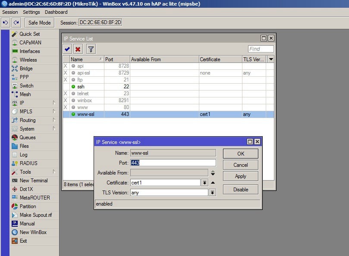Click the blue checkmark enable icon
The width and height of the screenshot is (349, 256).
tap(67, 49)
